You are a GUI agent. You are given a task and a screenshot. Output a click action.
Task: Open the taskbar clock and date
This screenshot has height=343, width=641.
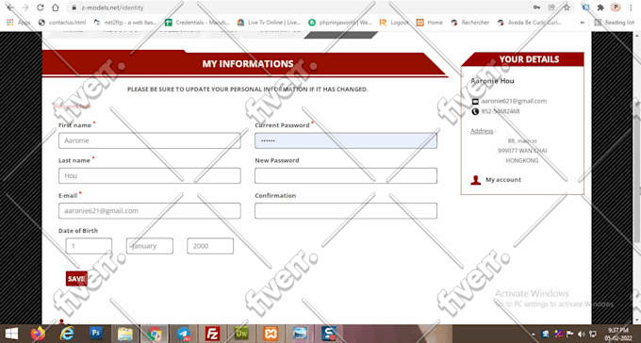pyautogui.click(x=618, y=334)
